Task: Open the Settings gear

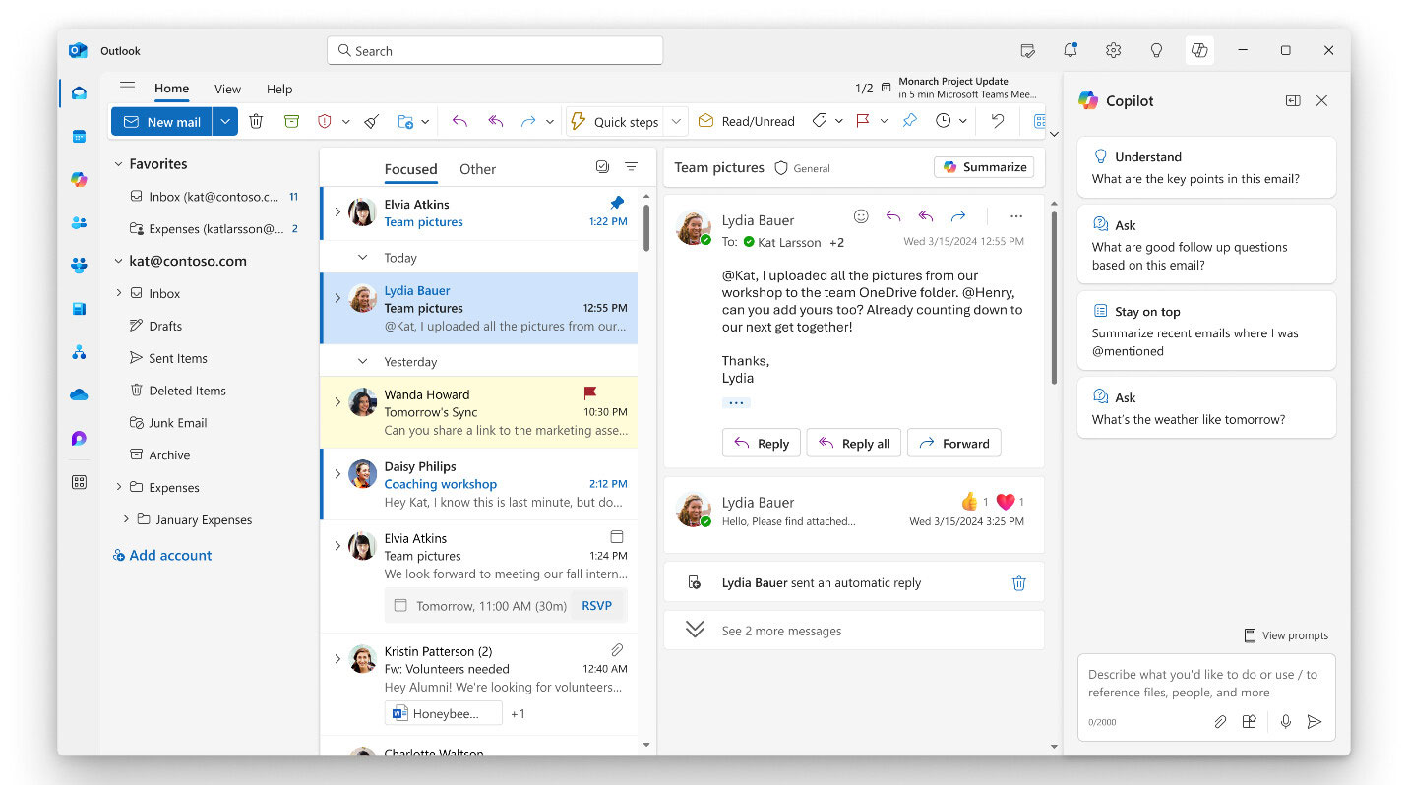Action: point(1114,50)
